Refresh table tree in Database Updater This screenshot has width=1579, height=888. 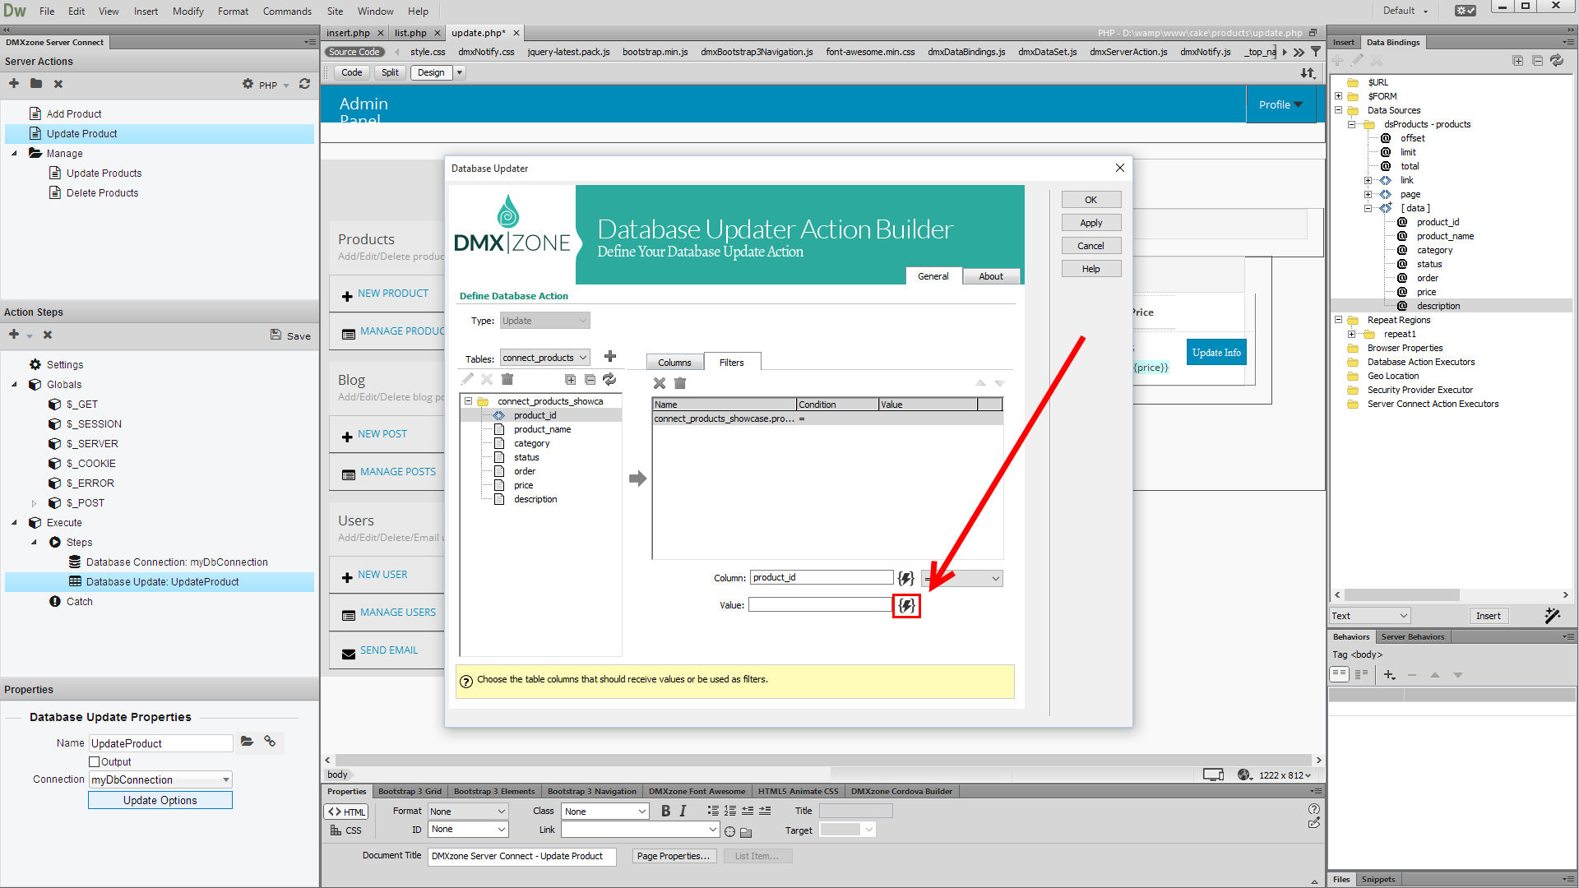609,379
